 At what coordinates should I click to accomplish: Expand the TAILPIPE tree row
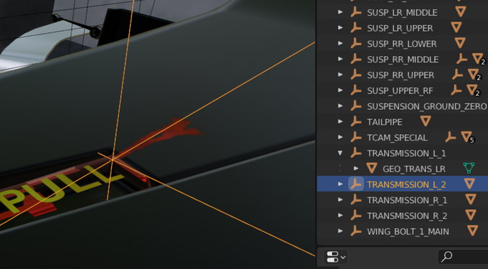[340, 122]
